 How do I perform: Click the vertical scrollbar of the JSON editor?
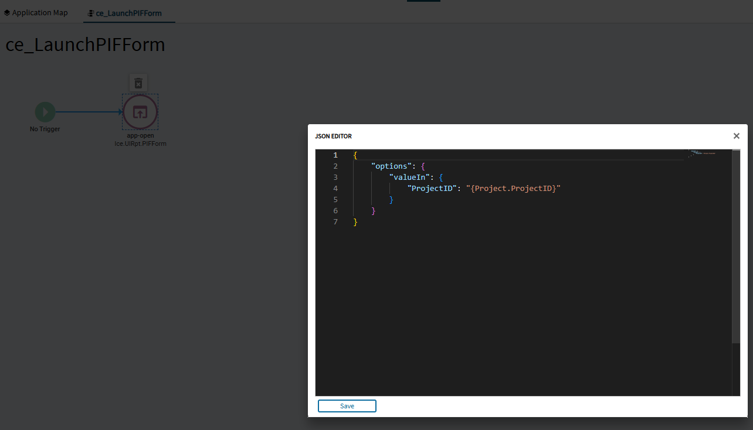pos(736,246)
